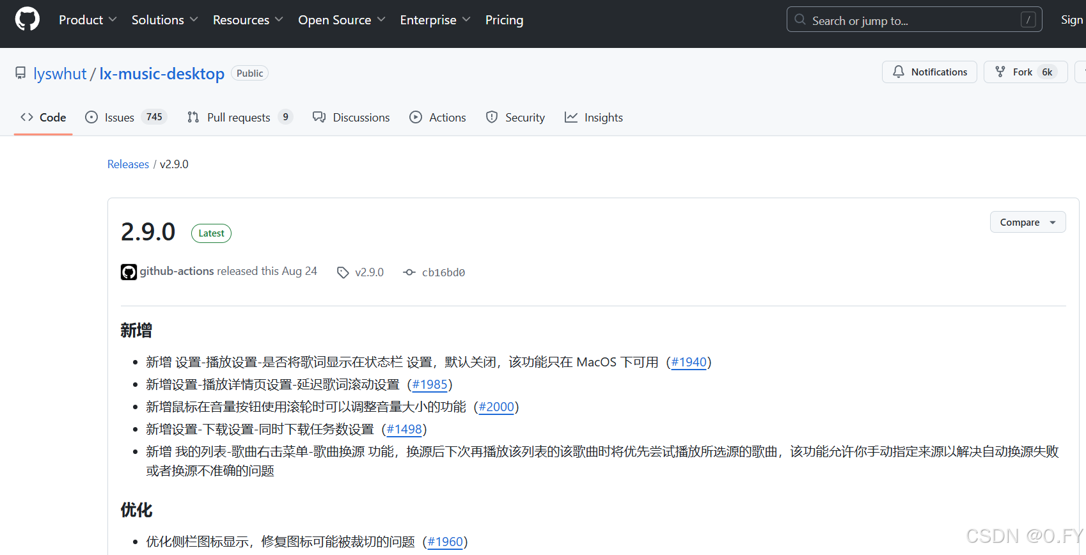Click the Pull requests icon

pyautogui.click(x=193, y=117)
